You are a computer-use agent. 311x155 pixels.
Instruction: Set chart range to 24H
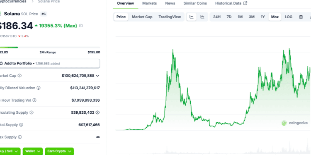(x=217, y=17)
